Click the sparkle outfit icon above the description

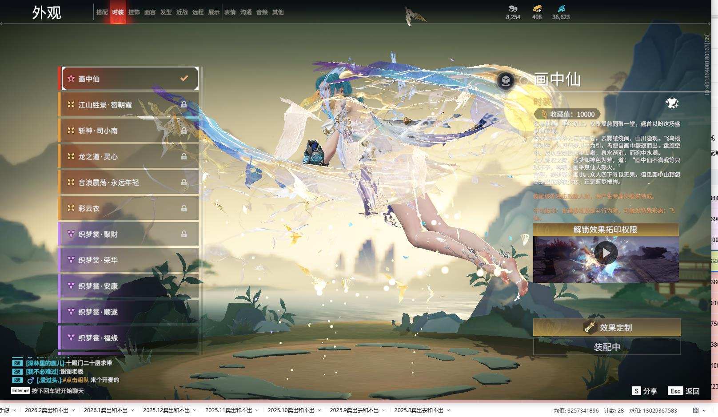click(x=672, y=103)
